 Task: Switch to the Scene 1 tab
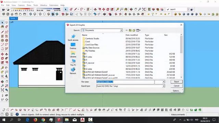tap(14, 18)
